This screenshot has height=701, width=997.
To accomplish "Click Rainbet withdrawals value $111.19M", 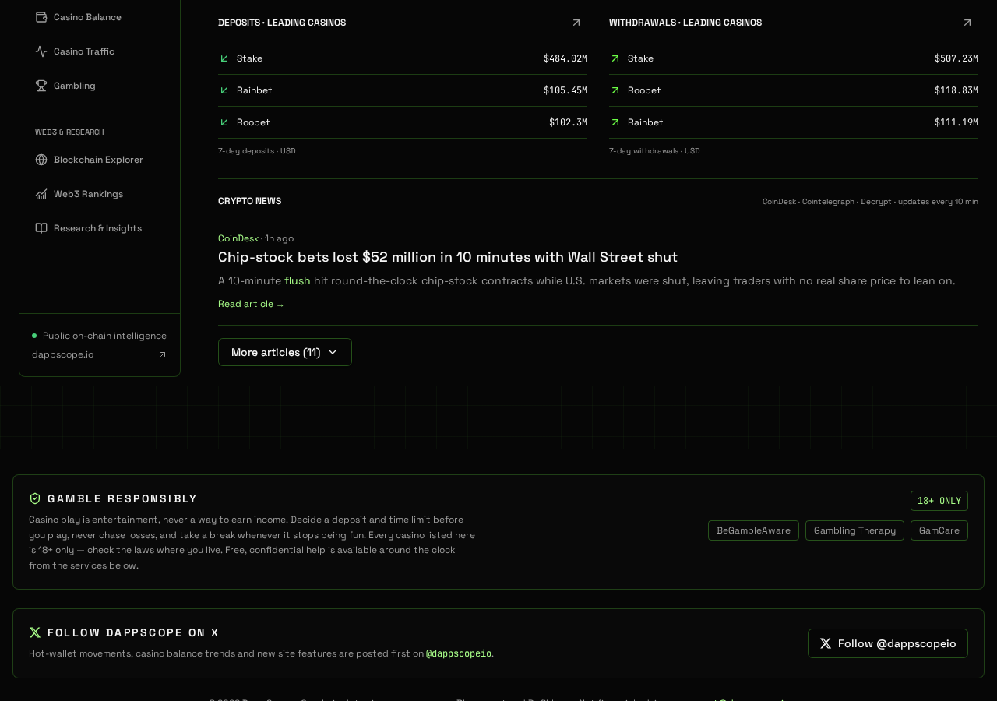I will point(956,122).
